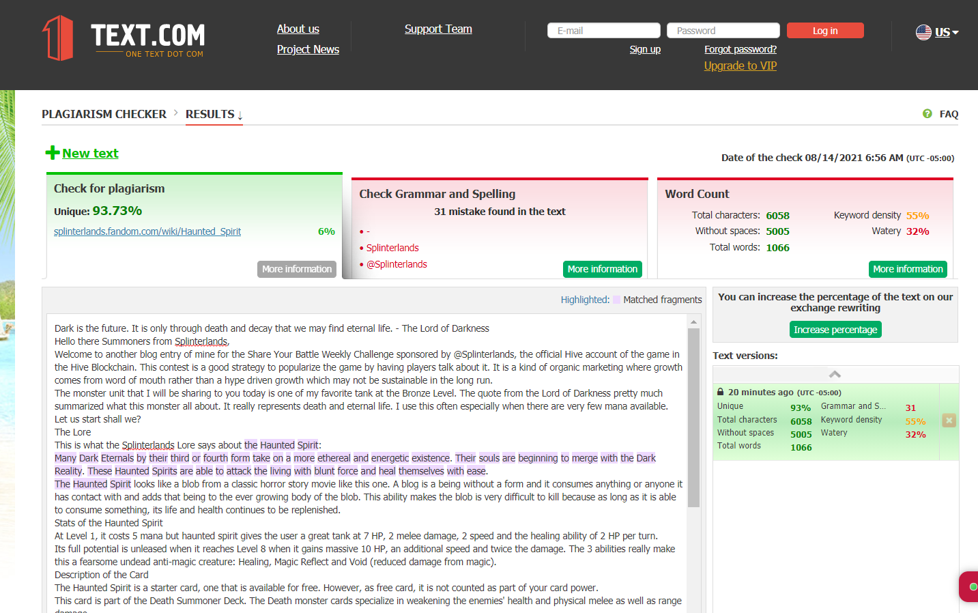Click the 31 mistake found message
This screenshot has height=613, width=978.
tap(500, 212)
